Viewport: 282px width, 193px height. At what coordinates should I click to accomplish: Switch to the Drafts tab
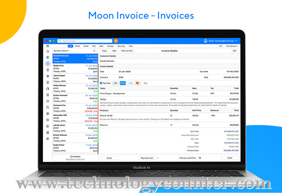tap(77, 46)
